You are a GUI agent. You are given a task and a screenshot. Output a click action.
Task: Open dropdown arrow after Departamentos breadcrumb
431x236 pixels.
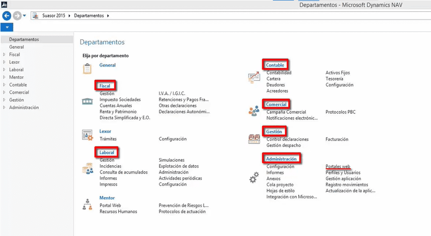[x=108, y=16]
